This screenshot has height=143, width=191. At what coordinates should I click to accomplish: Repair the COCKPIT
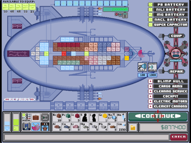[171, 96]
